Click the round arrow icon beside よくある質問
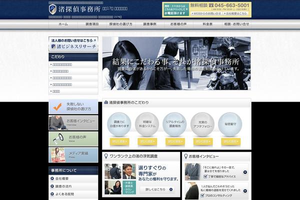The image size is (300, 200). pos(52,194)
